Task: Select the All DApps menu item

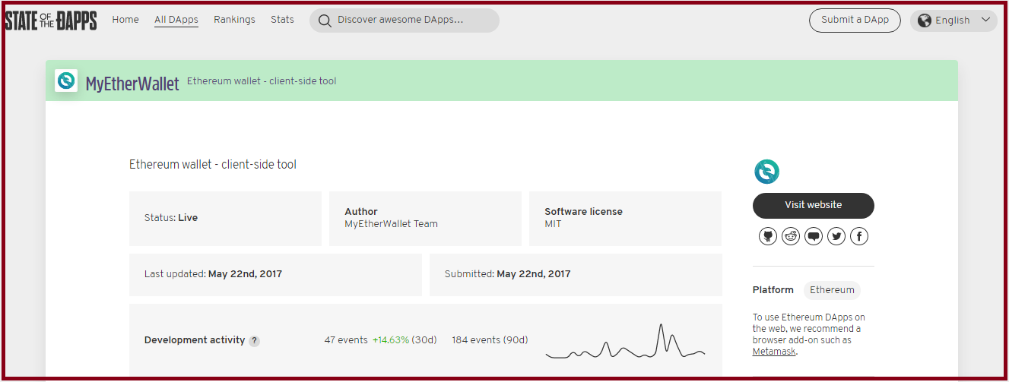Action: 176,20
